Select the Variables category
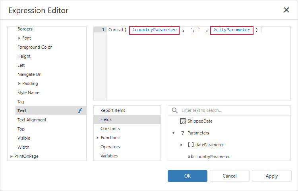 click(127, 156)
